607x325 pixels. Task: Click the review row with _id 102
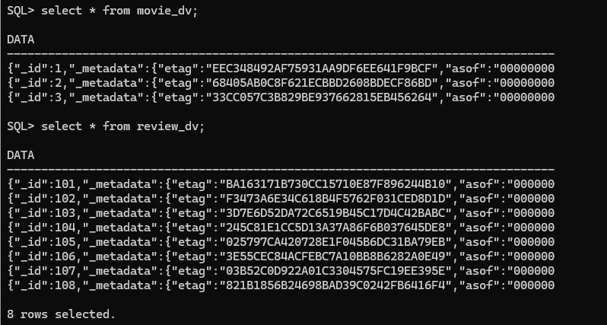point(280,199)
